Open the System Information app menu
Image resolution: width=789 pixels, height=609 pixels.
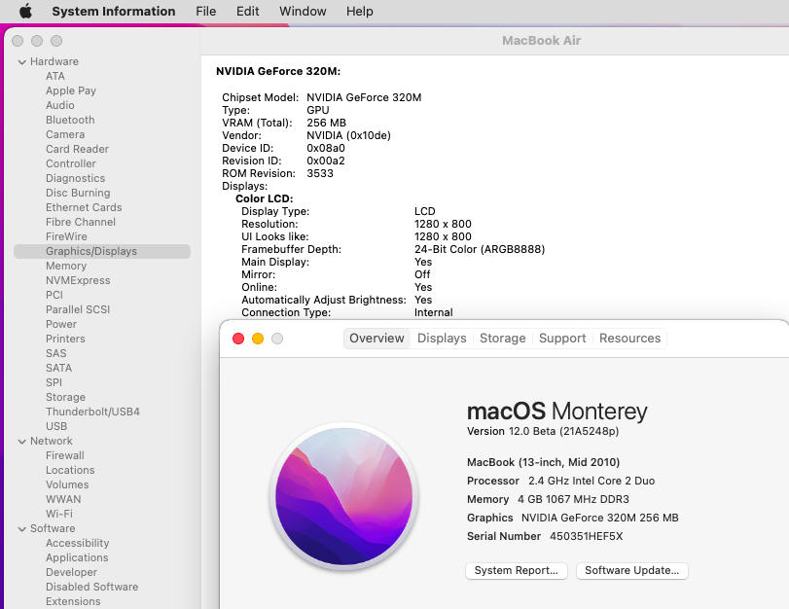pyautogui.click(x=114, y=11)
